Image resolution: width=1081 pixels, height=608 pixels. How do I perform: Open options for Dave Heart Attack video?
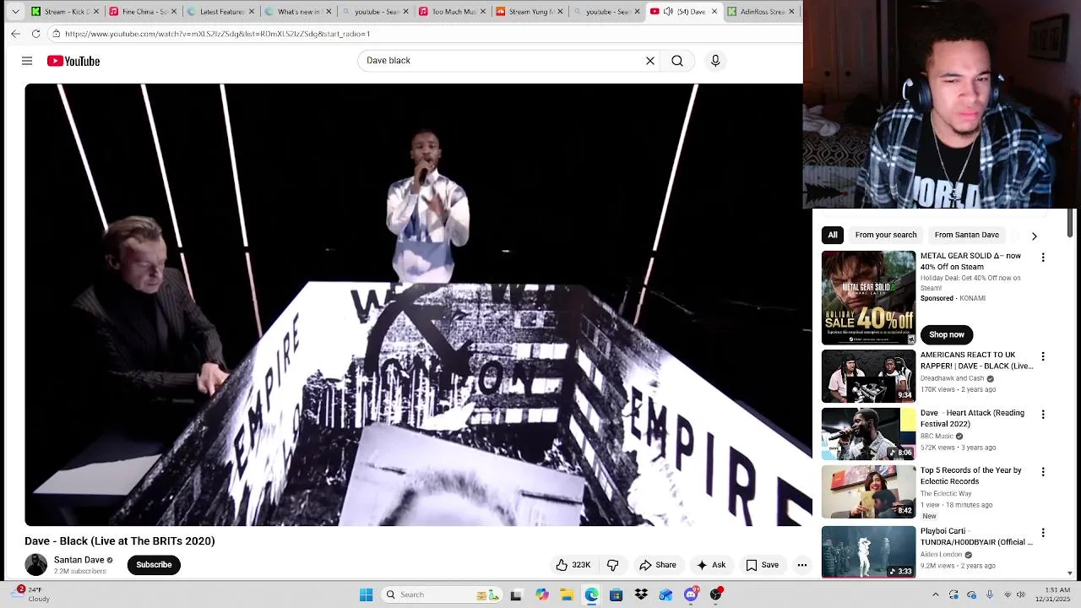coord(1043,415)
